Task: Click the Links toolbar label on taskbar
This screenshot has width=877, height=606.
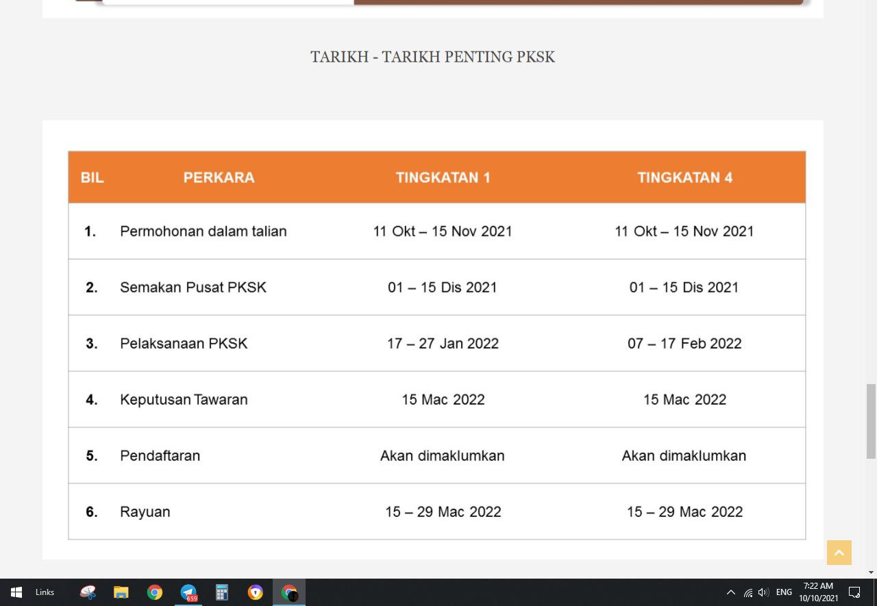Action: [x=45, y=592]
